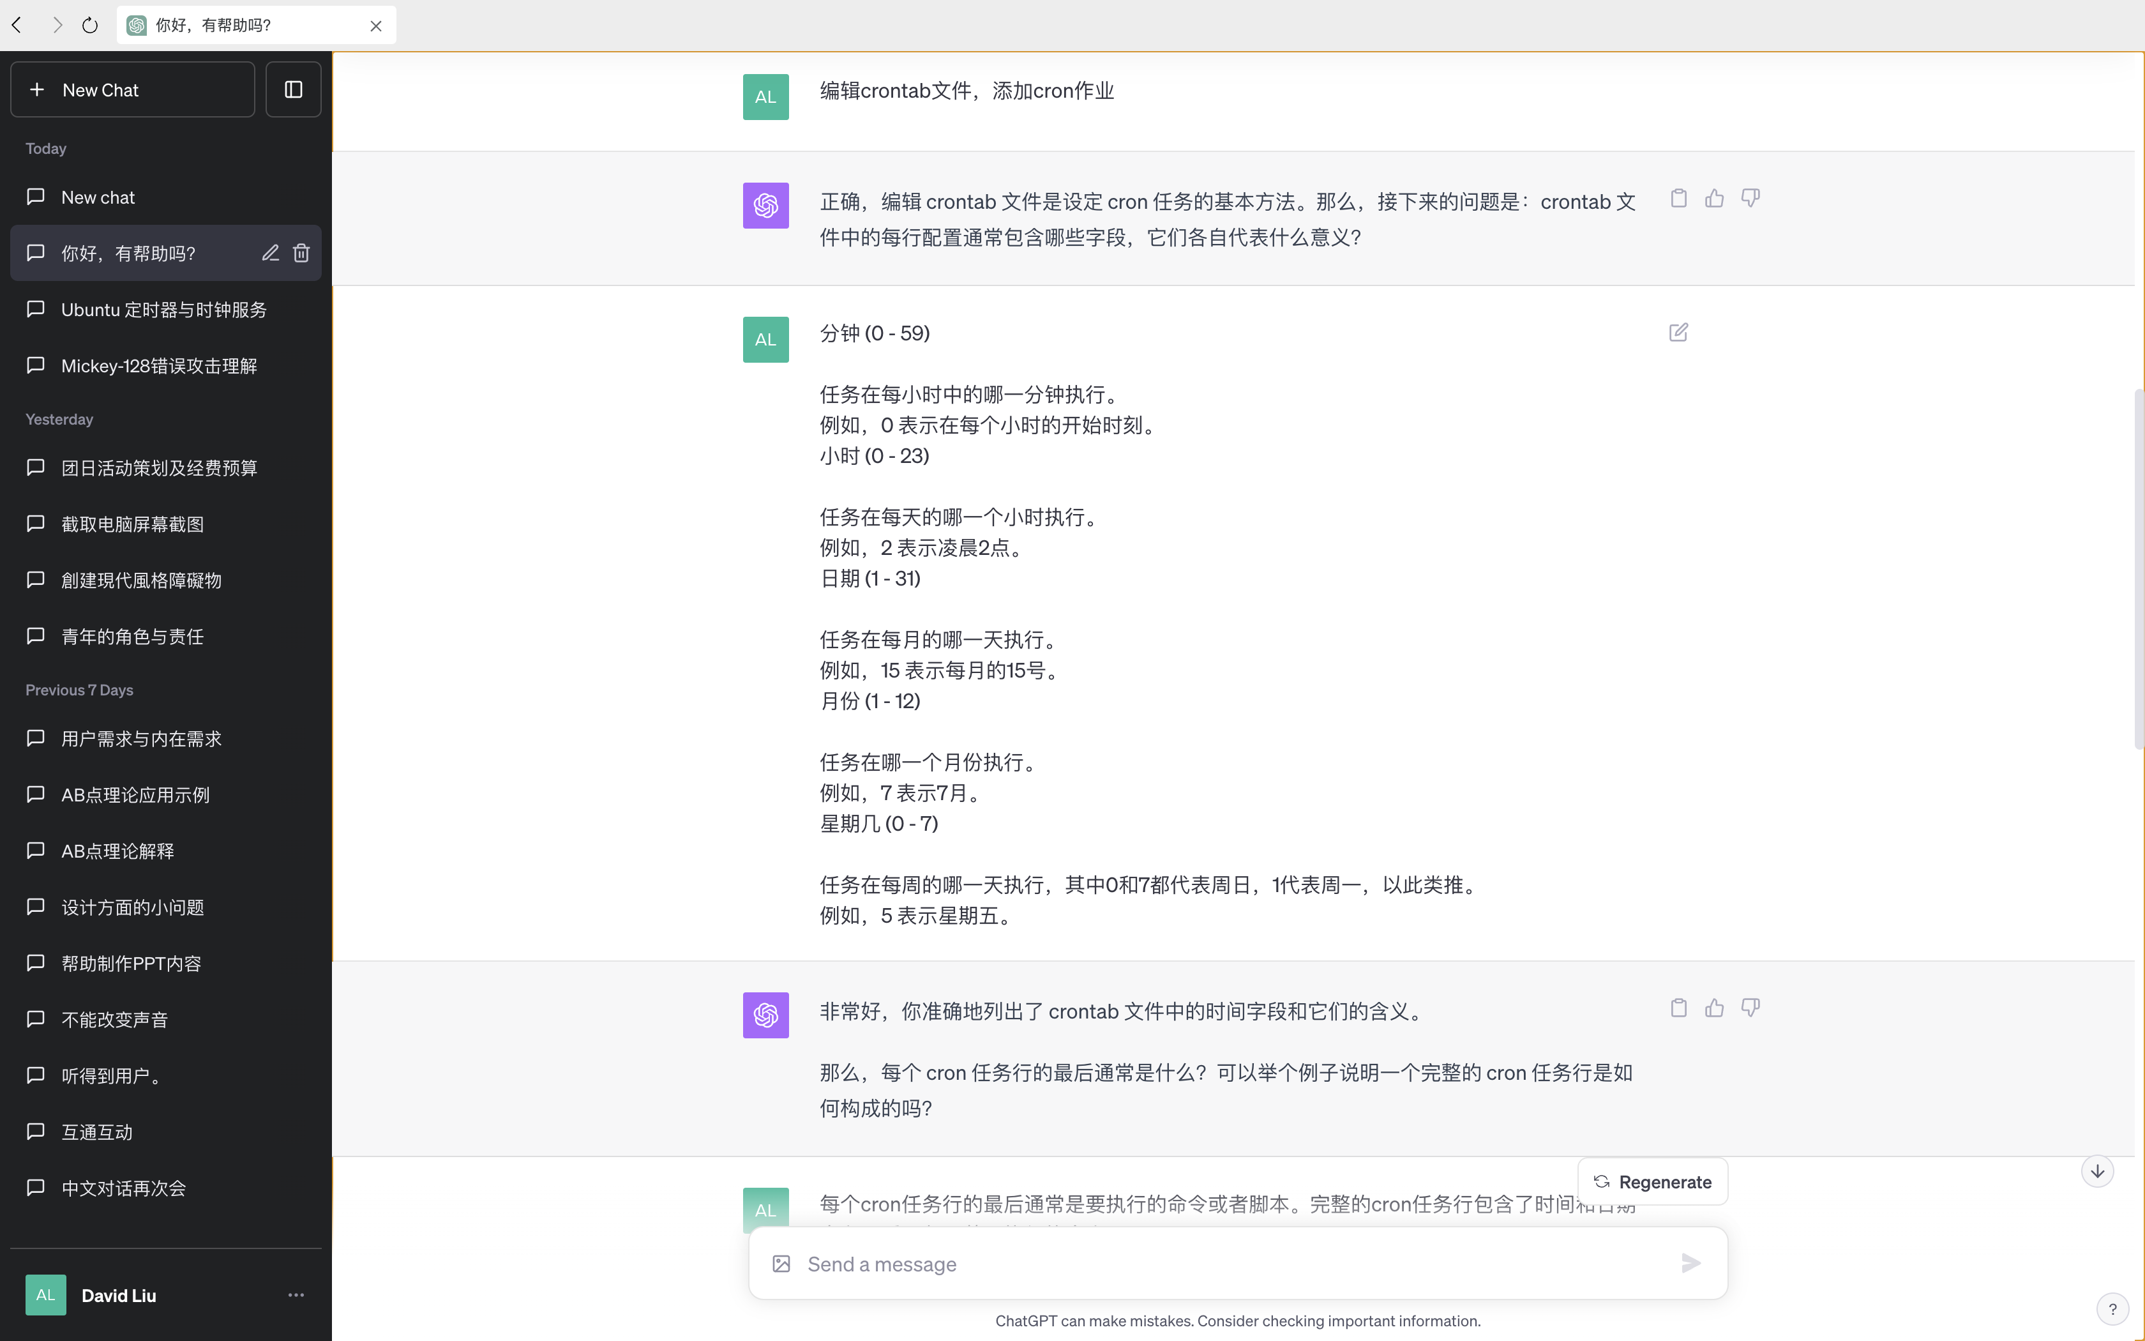Click the image attach icon in message box
The width and height of the screenshot is (2145, 1341).
[781, 1264]
